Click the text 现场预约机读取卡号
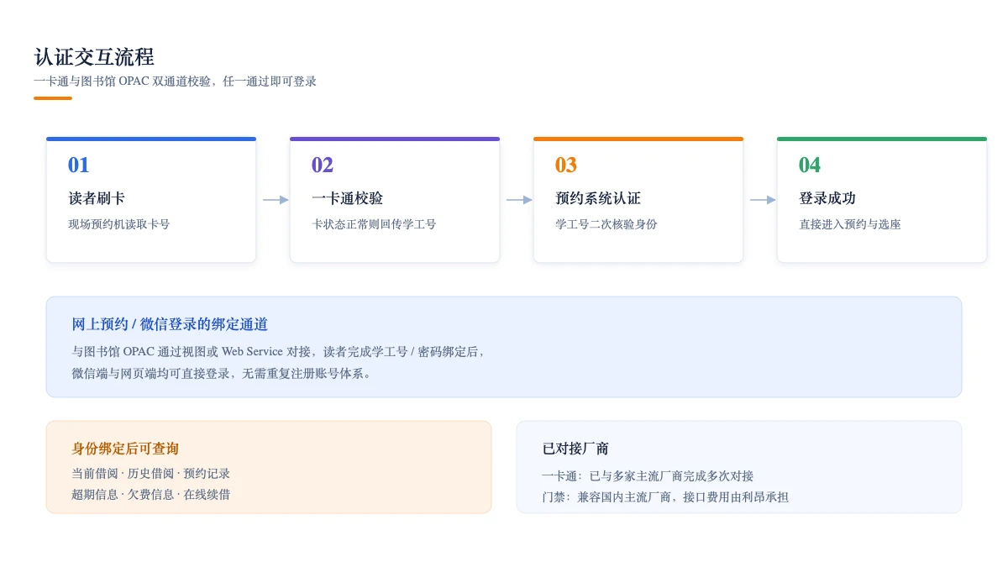The width and height of the screenshot is (1008, 567). pos(119,224)
